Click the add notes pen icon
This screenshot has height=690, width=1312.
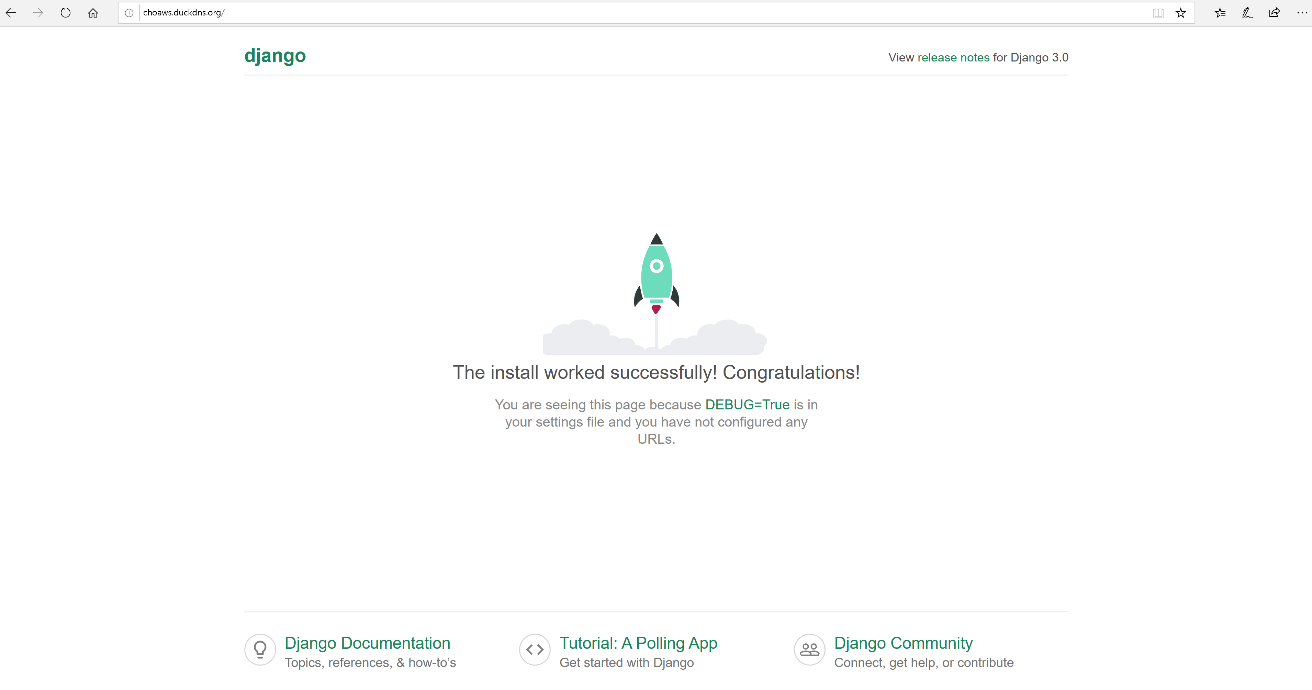[x=1247, y=13]
